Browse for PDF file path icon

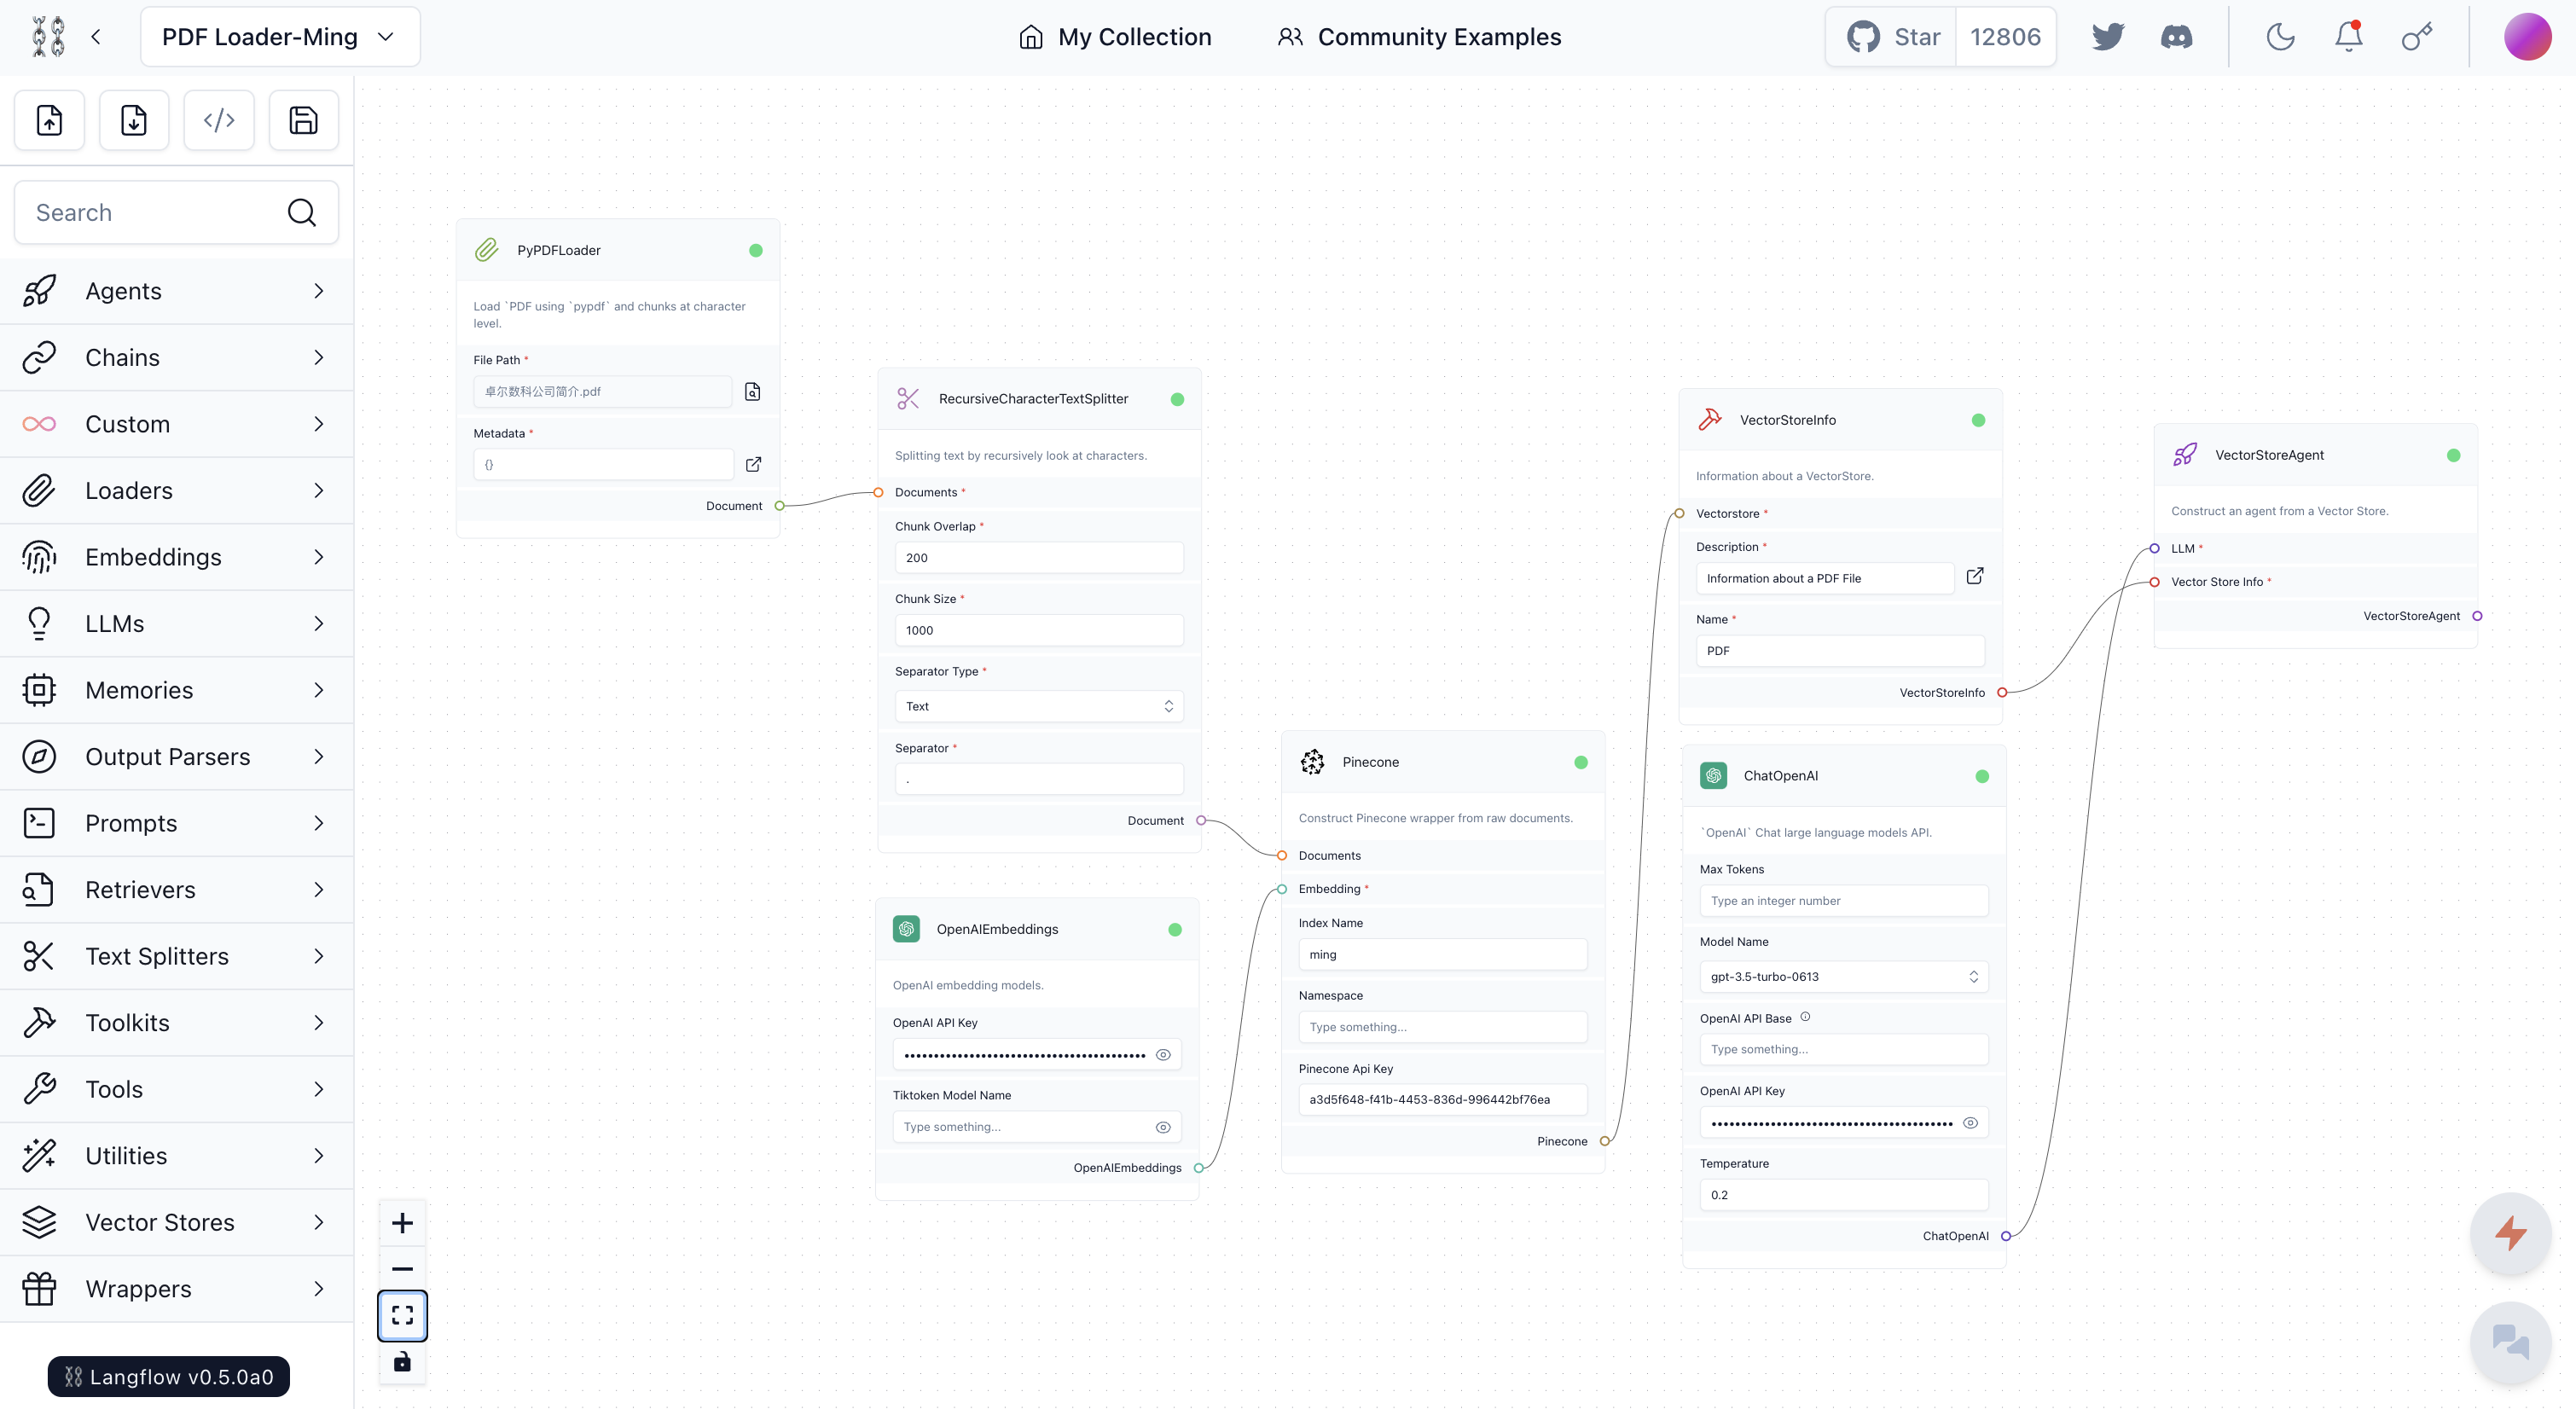point(753,392)
